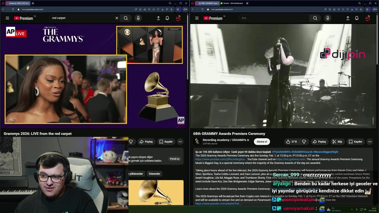Screen dimensions: 379x213
Task: Select '68th GRAMMY Awards' browser tab
Action: (207, 3)
